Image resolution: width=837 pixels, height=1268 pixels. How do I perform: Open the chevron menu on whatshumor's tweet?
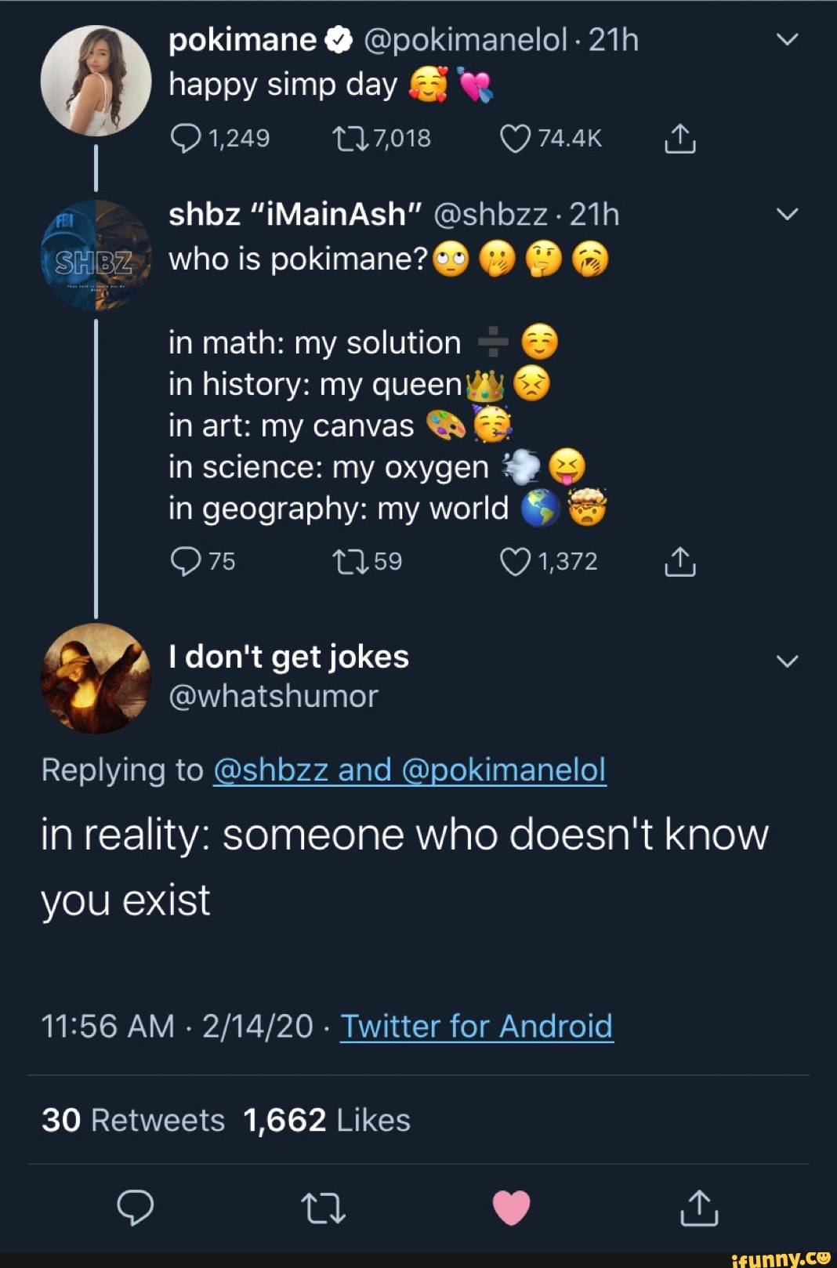[787, 661]
